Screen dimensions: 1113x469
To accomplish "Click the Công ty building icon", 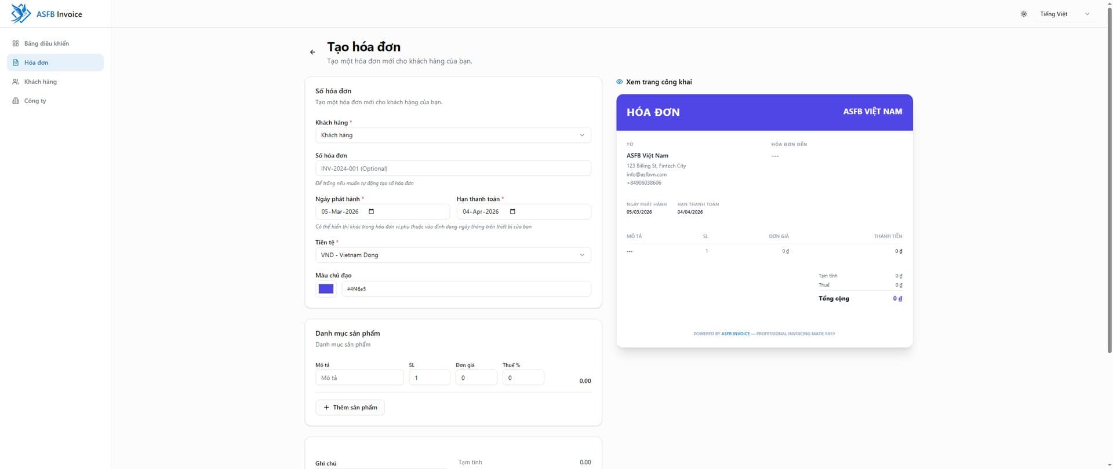I will (x=16, y=101).
